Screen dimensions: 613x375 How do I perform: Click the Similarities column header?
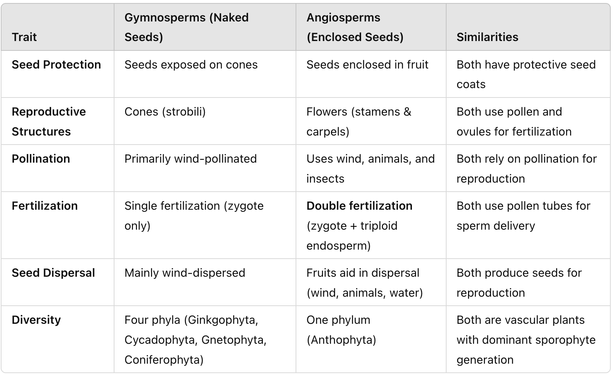point(487,37)
